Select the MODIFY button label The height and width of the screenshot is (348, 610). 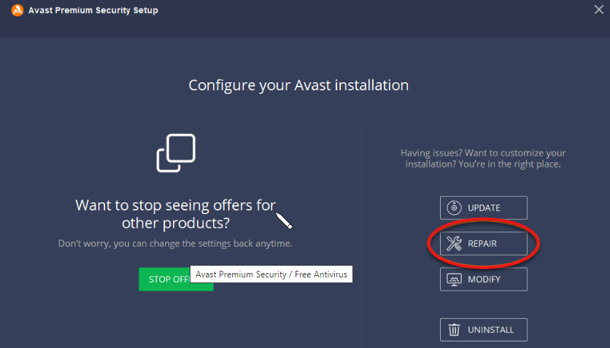coord(484,280)
